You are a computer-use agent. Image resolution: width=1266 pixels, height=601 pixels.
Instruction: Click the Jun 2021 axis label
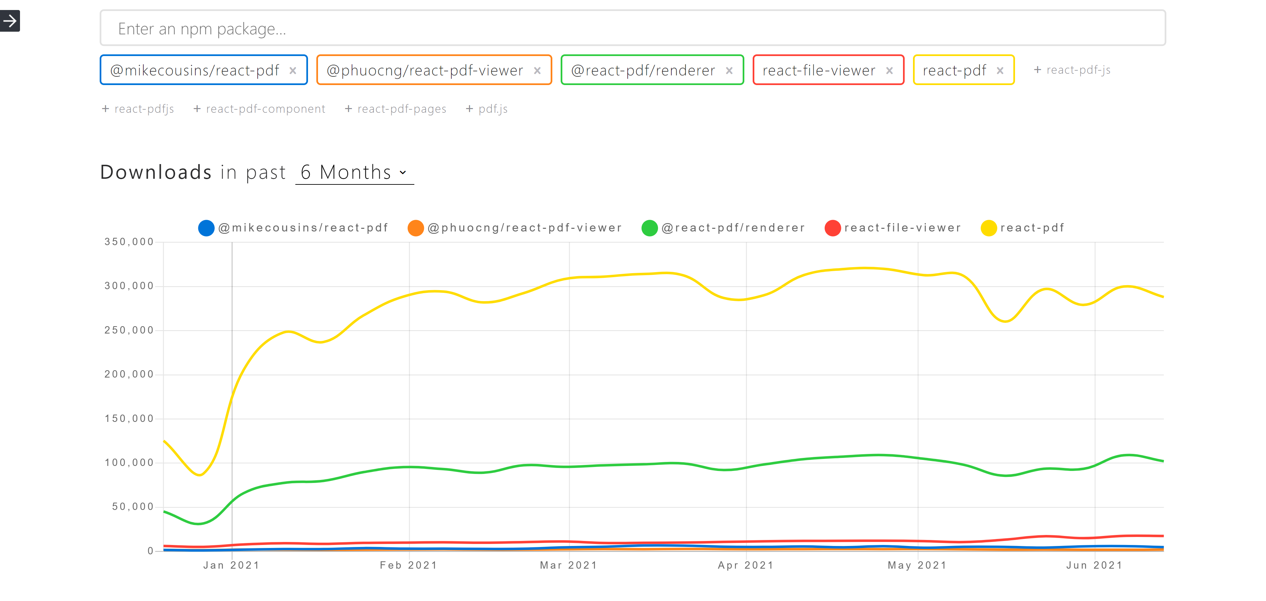pos(1095,565)
